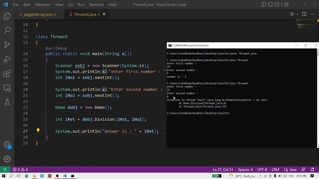Image resolution: width=319 pixels, height=179 pixels.
Task: Open Windows taskbar search
Action: (11, 176)
